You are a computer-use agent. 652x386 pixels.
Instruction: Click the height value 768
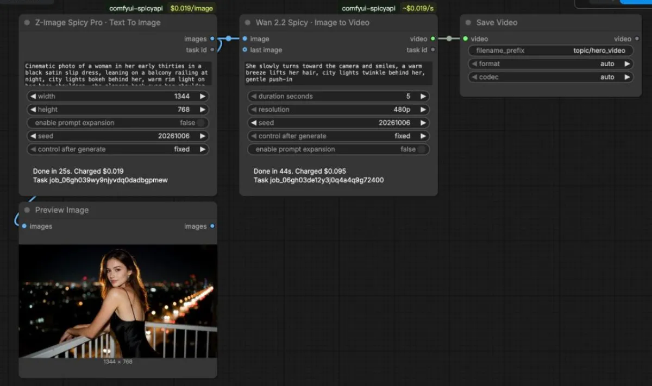[x=184, y=110]
